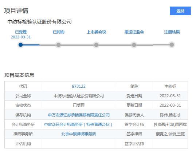
Task: Click the 项目基本信息 section heading
Action: pos(19,75)
